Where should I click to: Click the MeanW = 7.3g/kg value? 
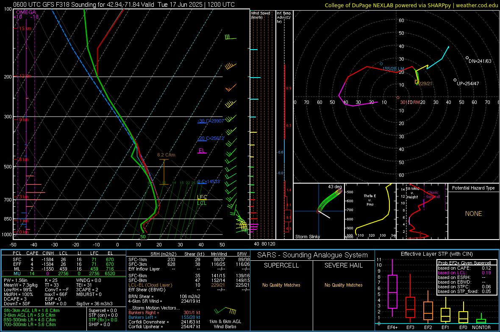coord(21,285)
